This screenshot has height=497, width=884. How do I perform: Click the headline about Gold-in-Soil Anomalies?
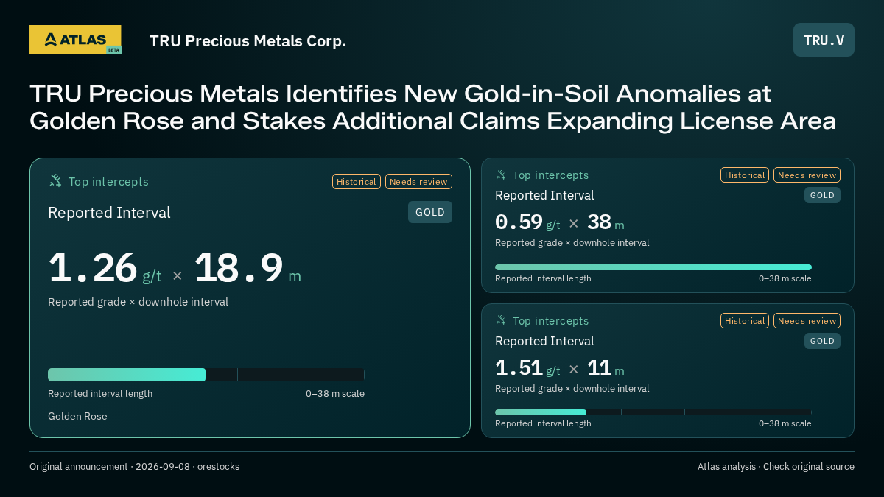point(432,107)
